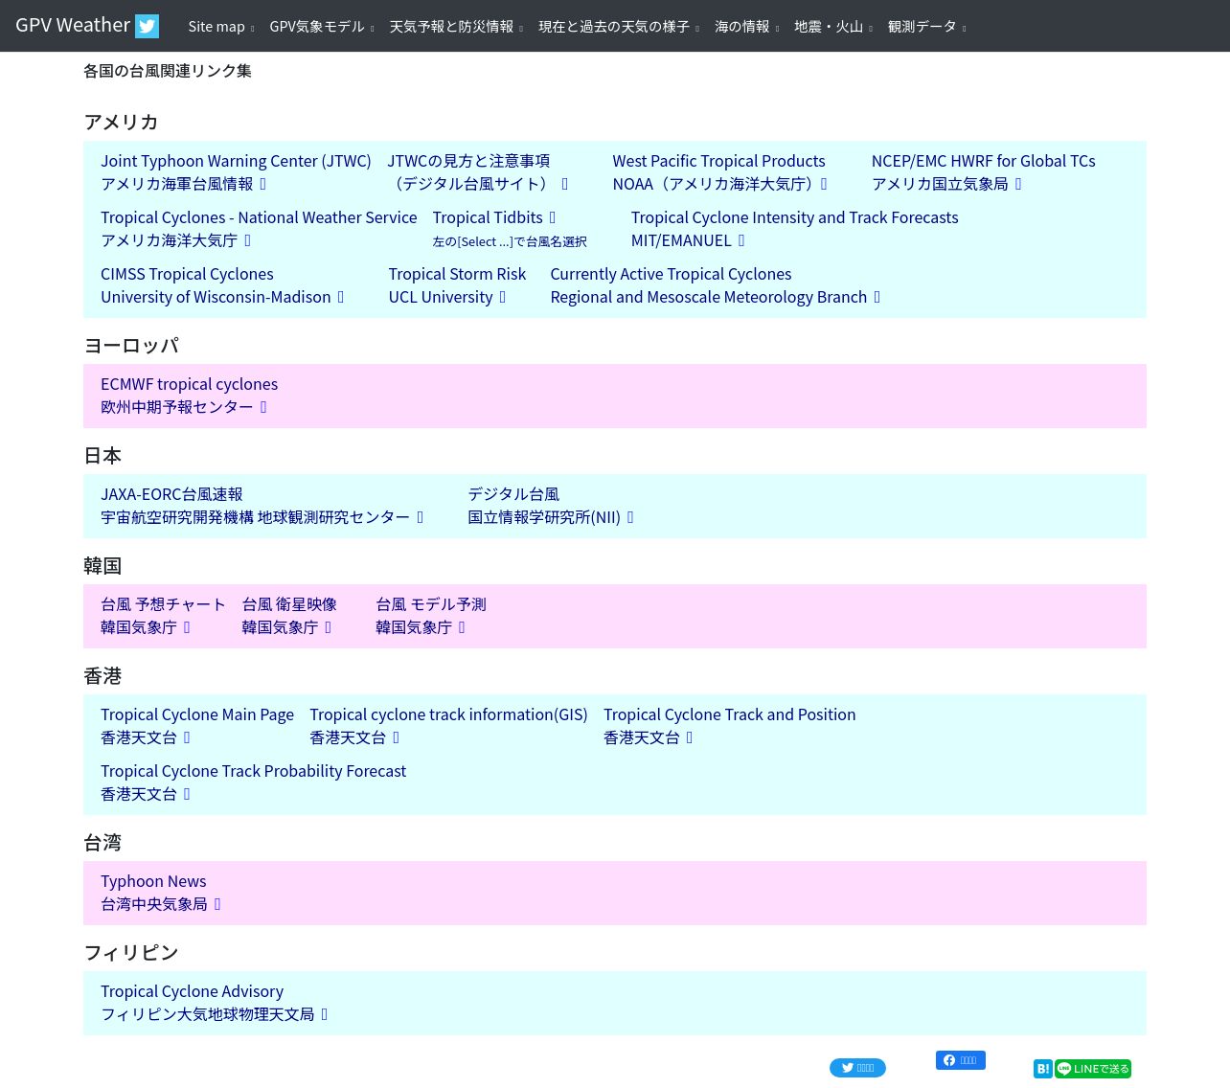Open NCEP/EMC HWRF for Global TCs
The image size is (1230, 1088).
984,172
